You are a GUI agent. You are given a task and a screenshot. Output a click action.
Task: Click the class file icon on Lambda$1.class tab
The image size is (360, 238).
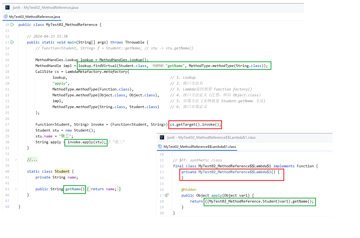[160, 146]
